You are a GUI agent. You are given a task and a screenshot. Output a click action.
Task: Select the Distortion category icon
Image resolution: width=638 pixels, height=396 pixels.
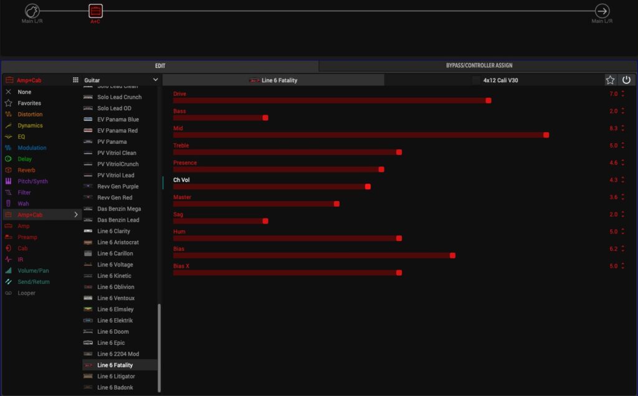click(x=8, y=115)
